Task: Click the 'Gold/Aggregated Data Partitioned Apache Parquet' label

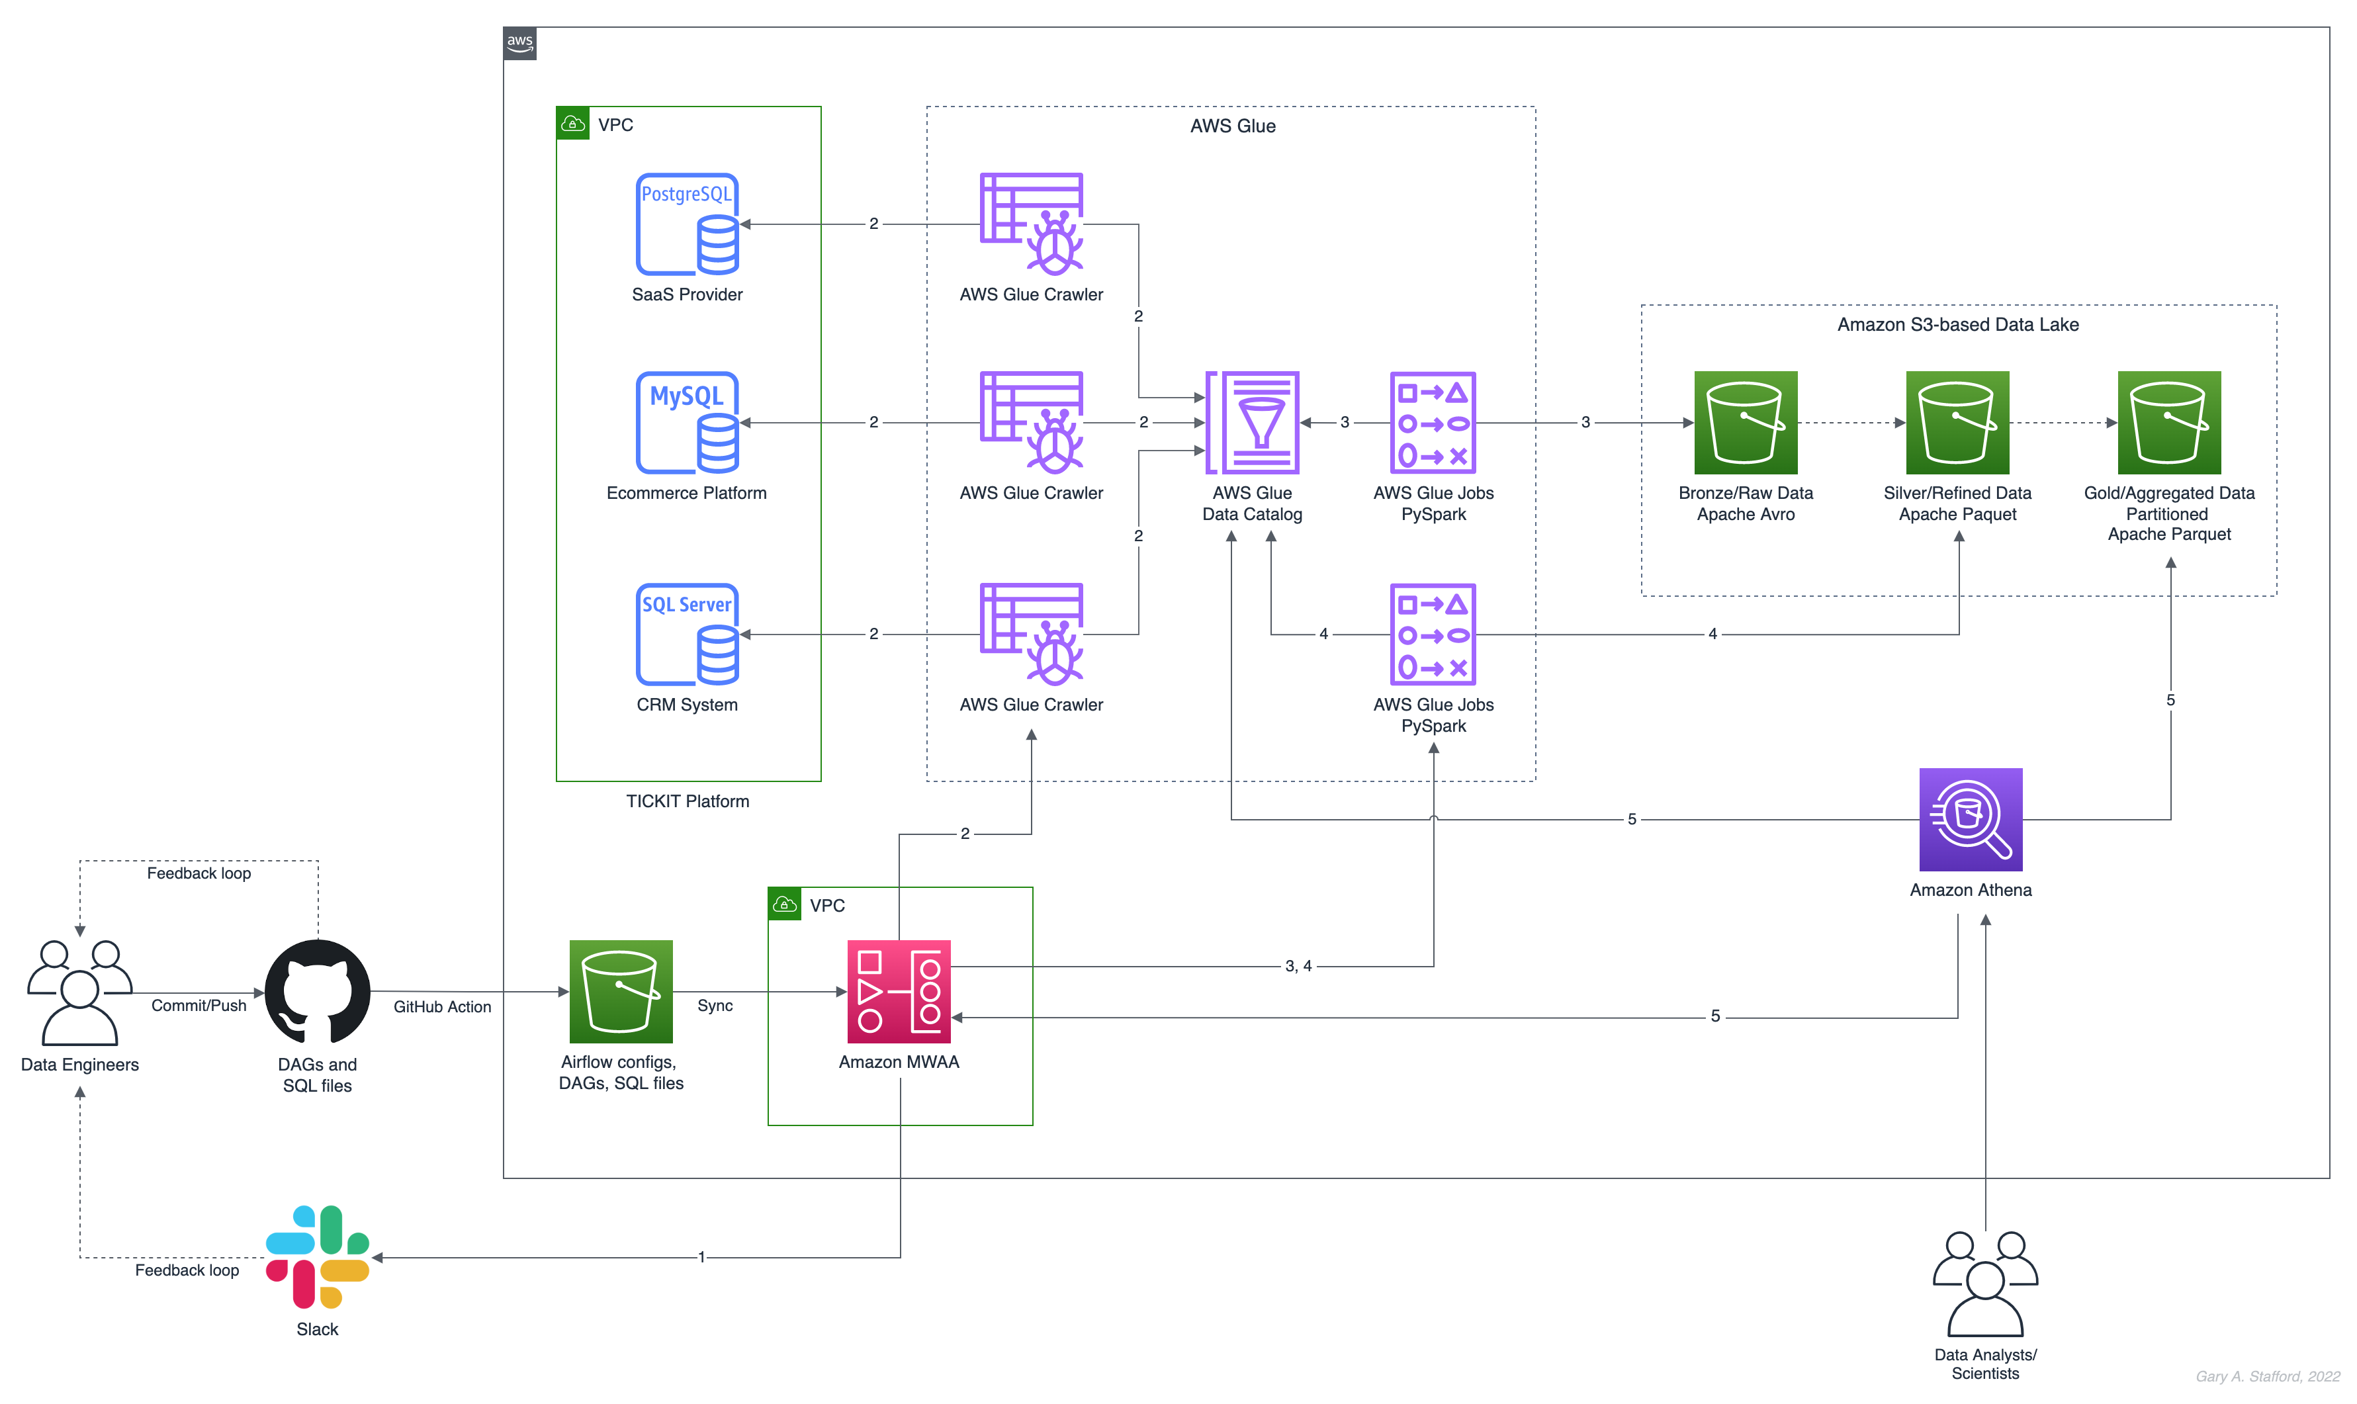Action: tap(2168, 513)
